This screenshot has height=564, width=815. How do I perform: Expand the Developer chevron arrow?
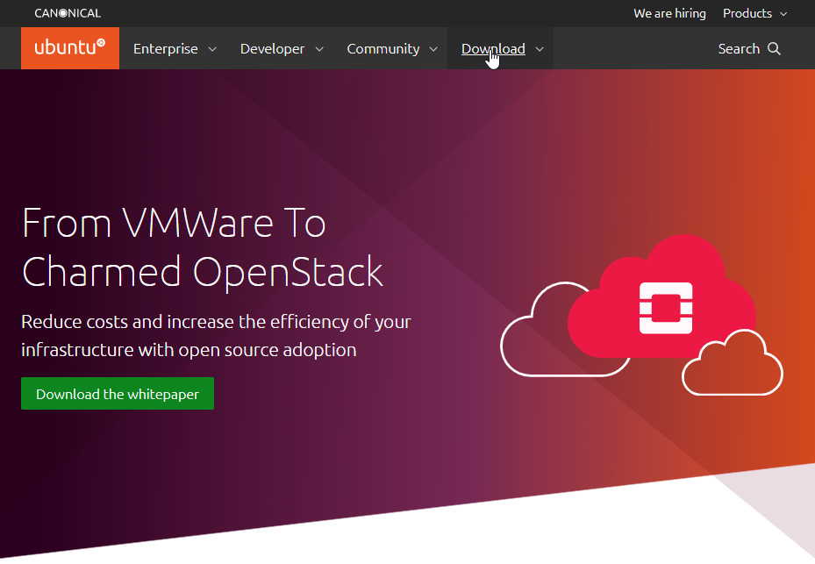tap(319, 49)
